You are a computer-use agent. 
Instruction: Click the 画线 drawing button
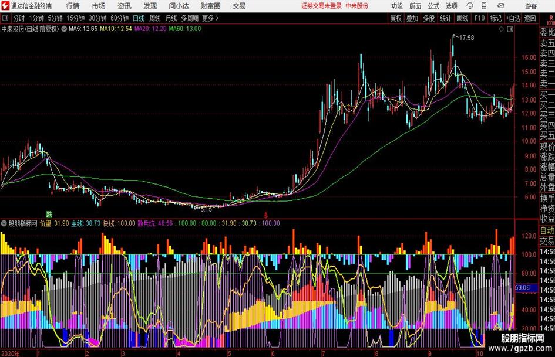click(x=462, y=18)
